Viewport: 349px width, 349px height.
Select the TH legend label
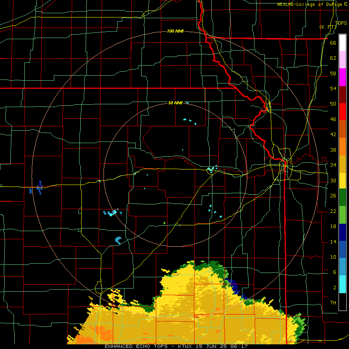tap(333, 303)
